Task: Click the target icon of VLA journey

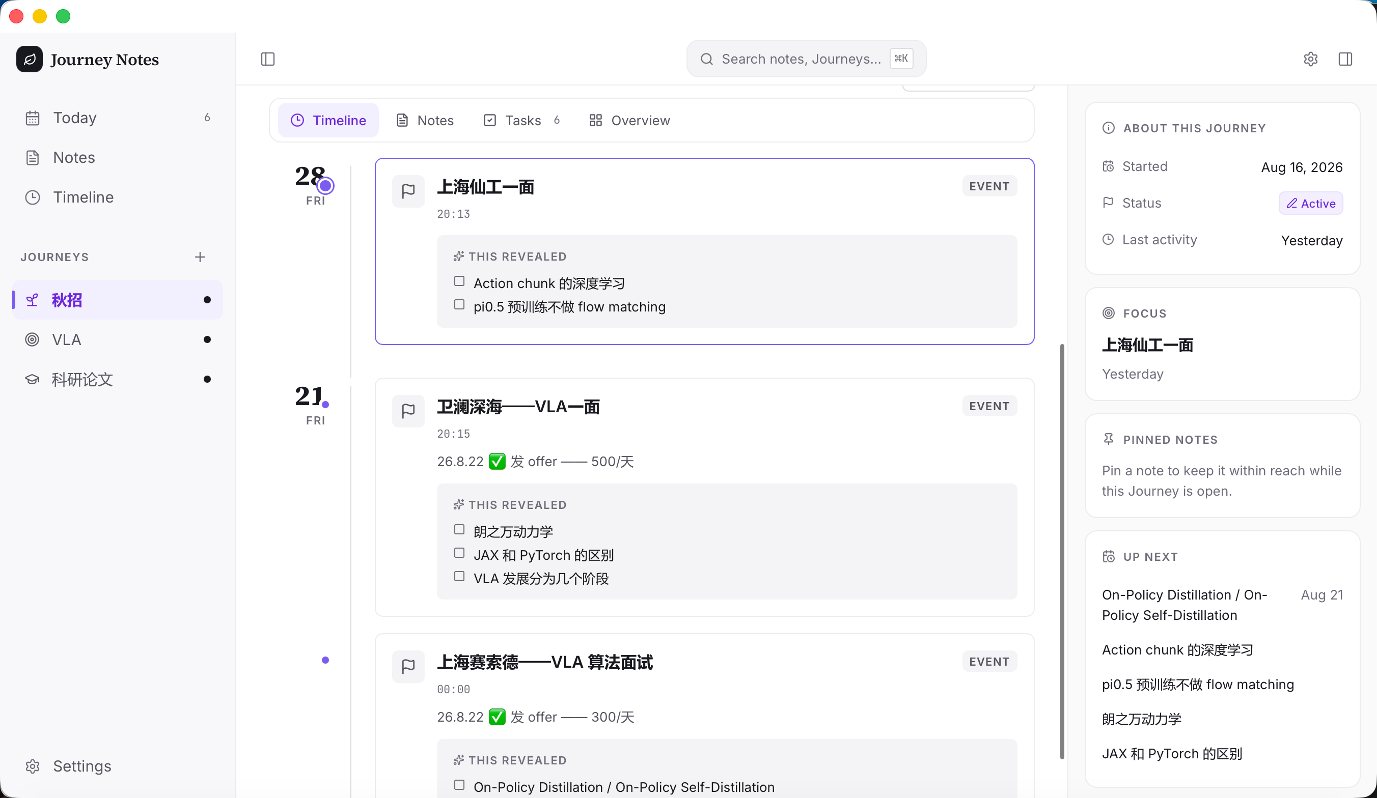Action: coord(32,340)
